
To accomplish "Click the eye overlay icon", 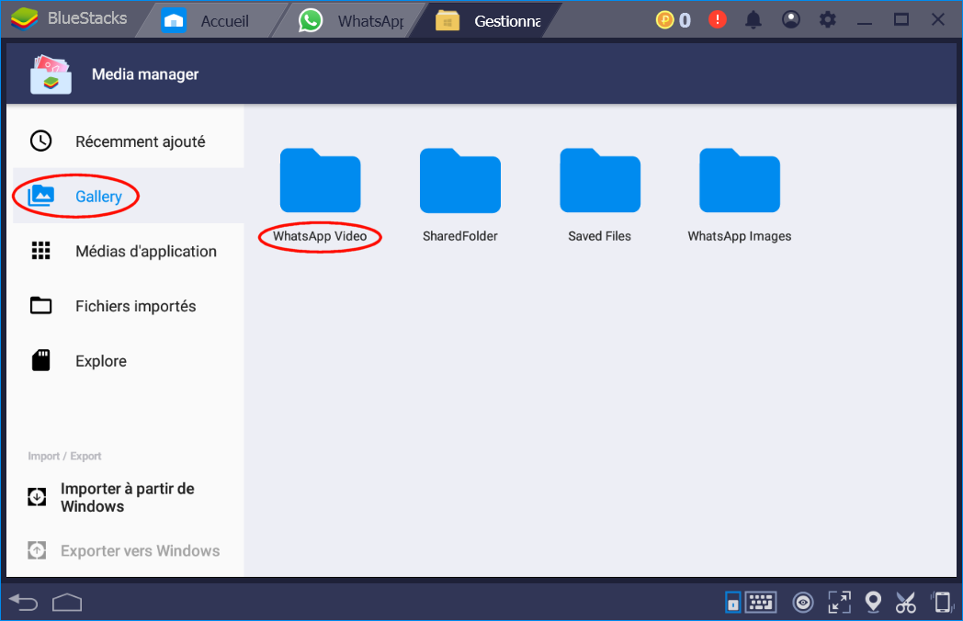I will tap(803, 603).
